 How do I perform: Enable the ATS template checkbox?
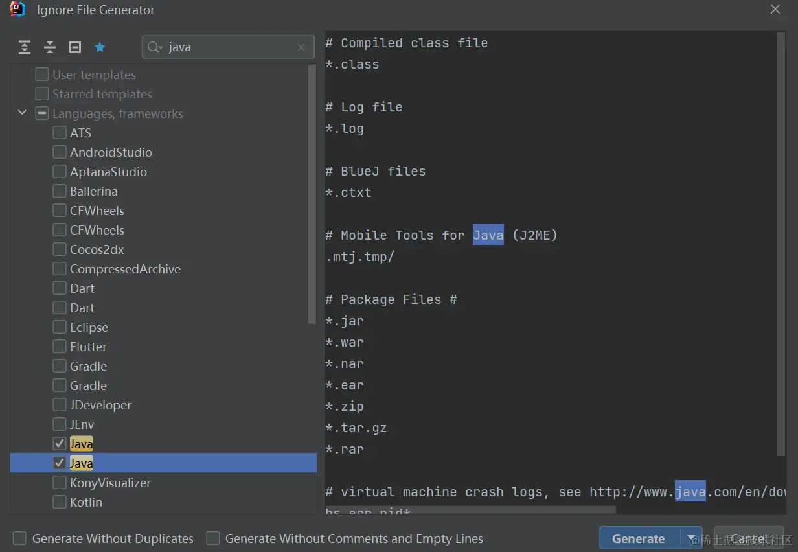(x=60, y=133)
